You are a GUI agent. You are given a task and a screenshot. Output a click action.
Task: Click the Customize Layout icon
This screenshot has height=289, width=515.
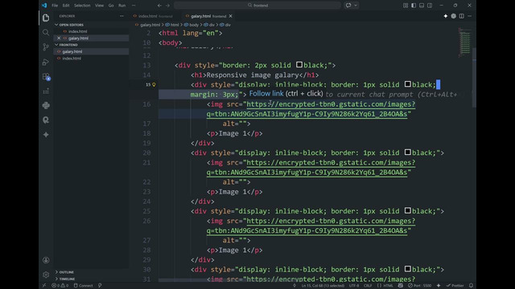point(406,6)
